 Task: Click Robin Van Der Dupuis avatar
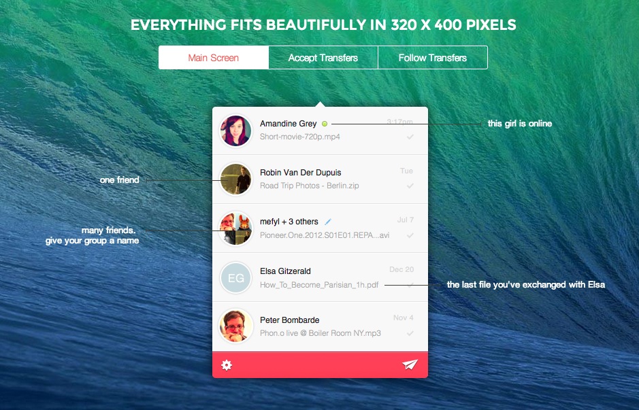[235, 180]
